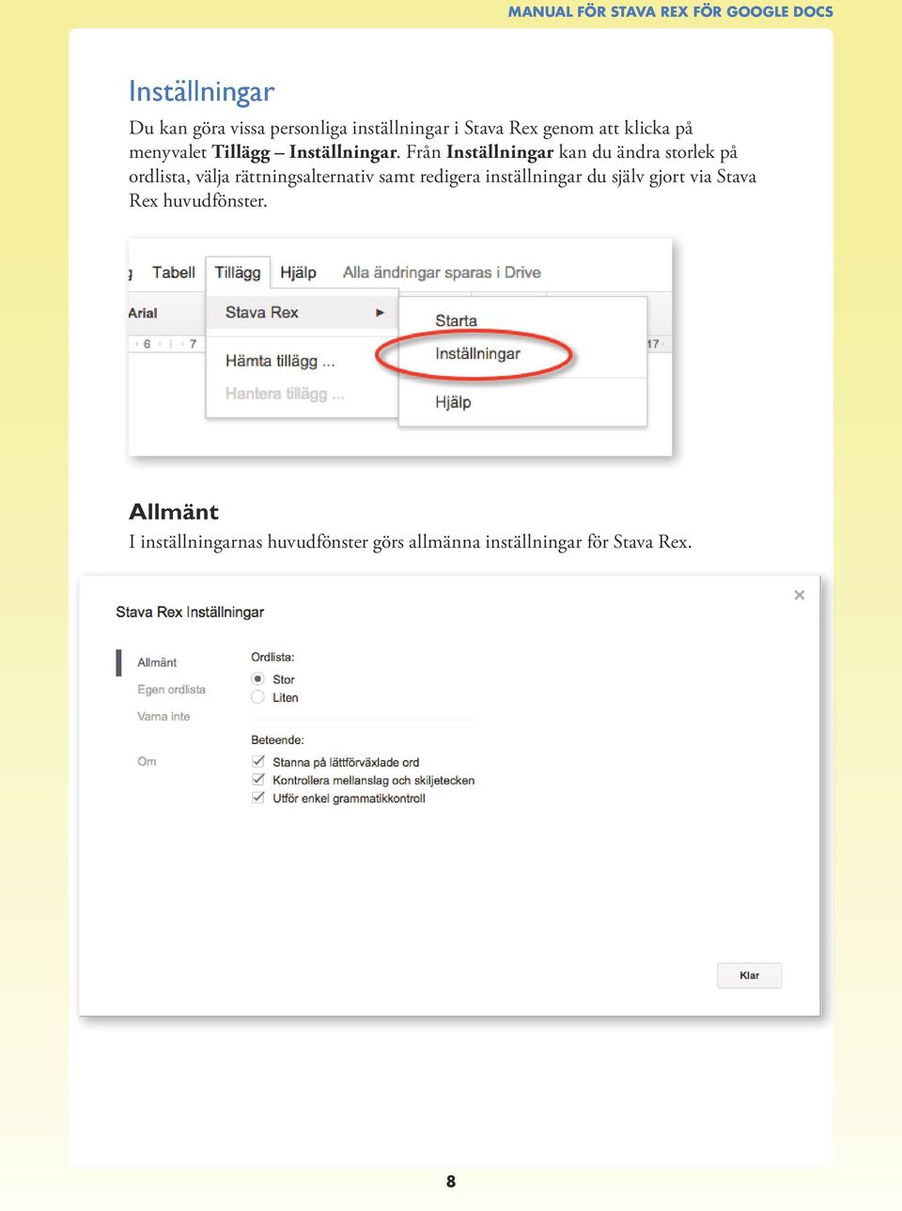
Task: Close the Stava Rex Inställningar dialog
Action: (x=800, y=595)
